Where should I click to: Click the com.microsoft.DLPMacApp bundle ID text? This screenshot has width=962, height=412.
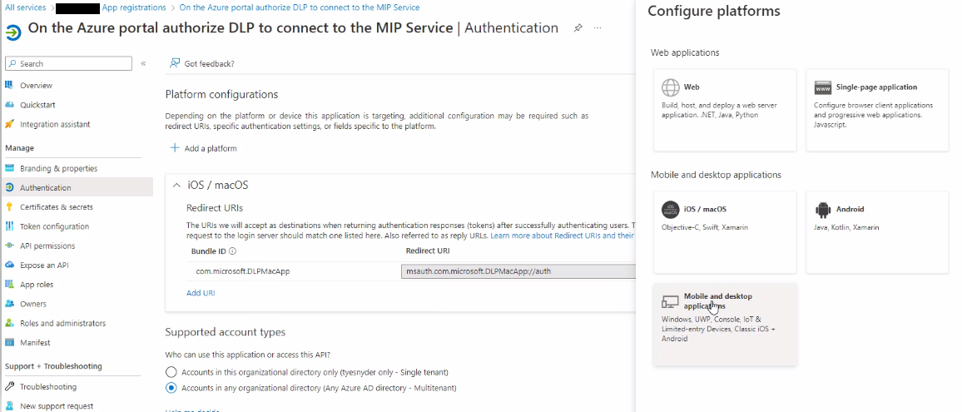(242, 271)
